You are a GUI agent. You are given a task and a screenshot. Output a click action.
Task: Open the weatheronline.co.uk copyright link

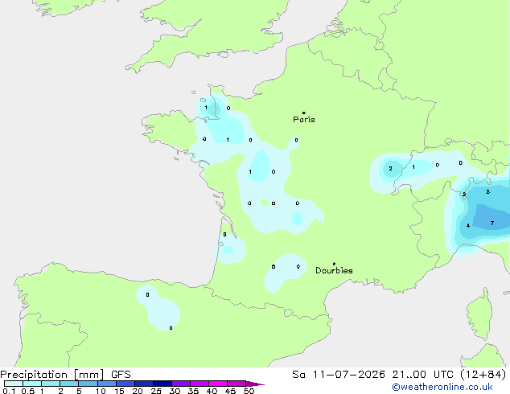coord(442,387)
